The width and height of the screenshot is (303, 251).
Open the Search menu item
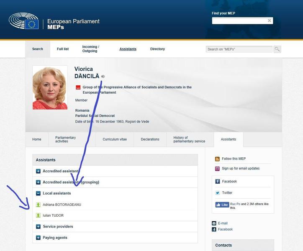pyautogui.click(x=38, y=49)
